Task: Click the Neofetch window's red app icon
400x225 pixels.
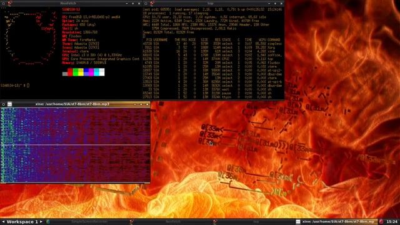Action: point(10,3)
